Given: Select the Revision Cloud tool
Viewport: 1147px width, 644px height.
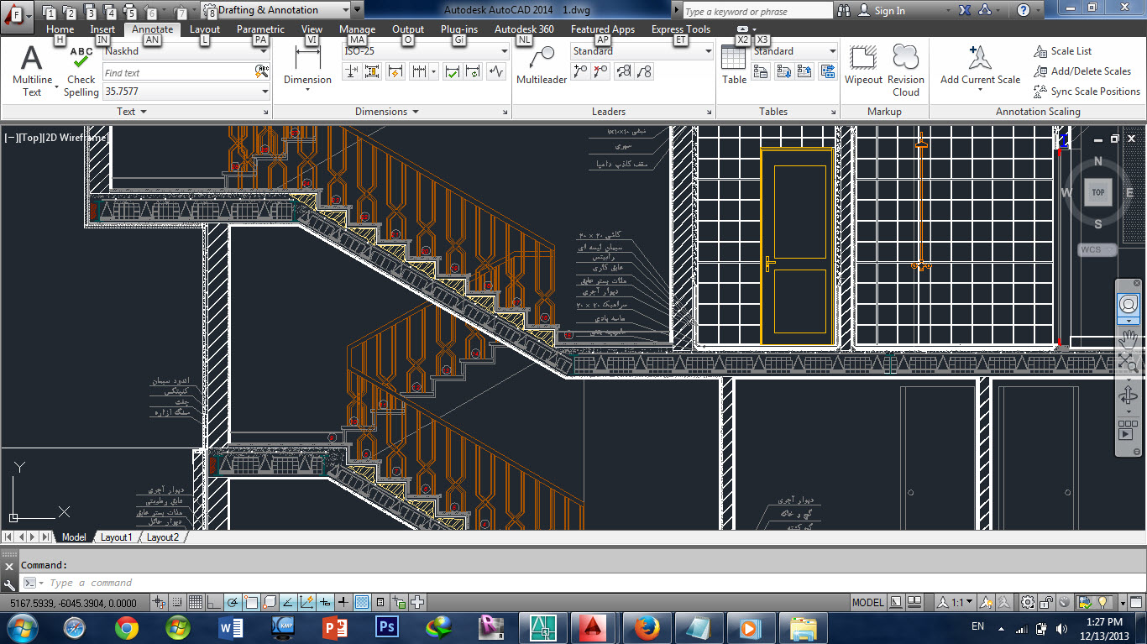Looking at the screenshot, I should pos(906,71).
